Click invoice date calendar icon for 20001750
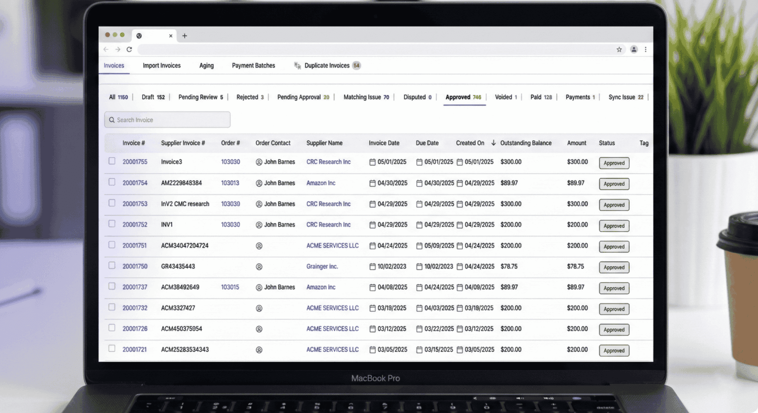Viewport: 758px width, 413px height. click(373, 267)
